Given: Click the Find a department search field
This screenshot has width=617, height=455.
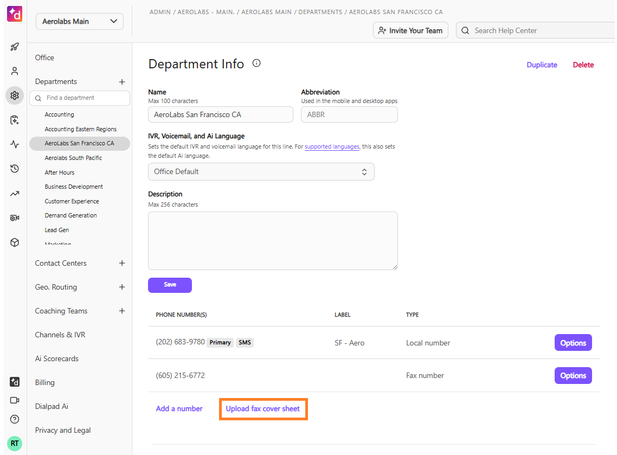Looking at the screenshot, I should [x=80, y=98].
